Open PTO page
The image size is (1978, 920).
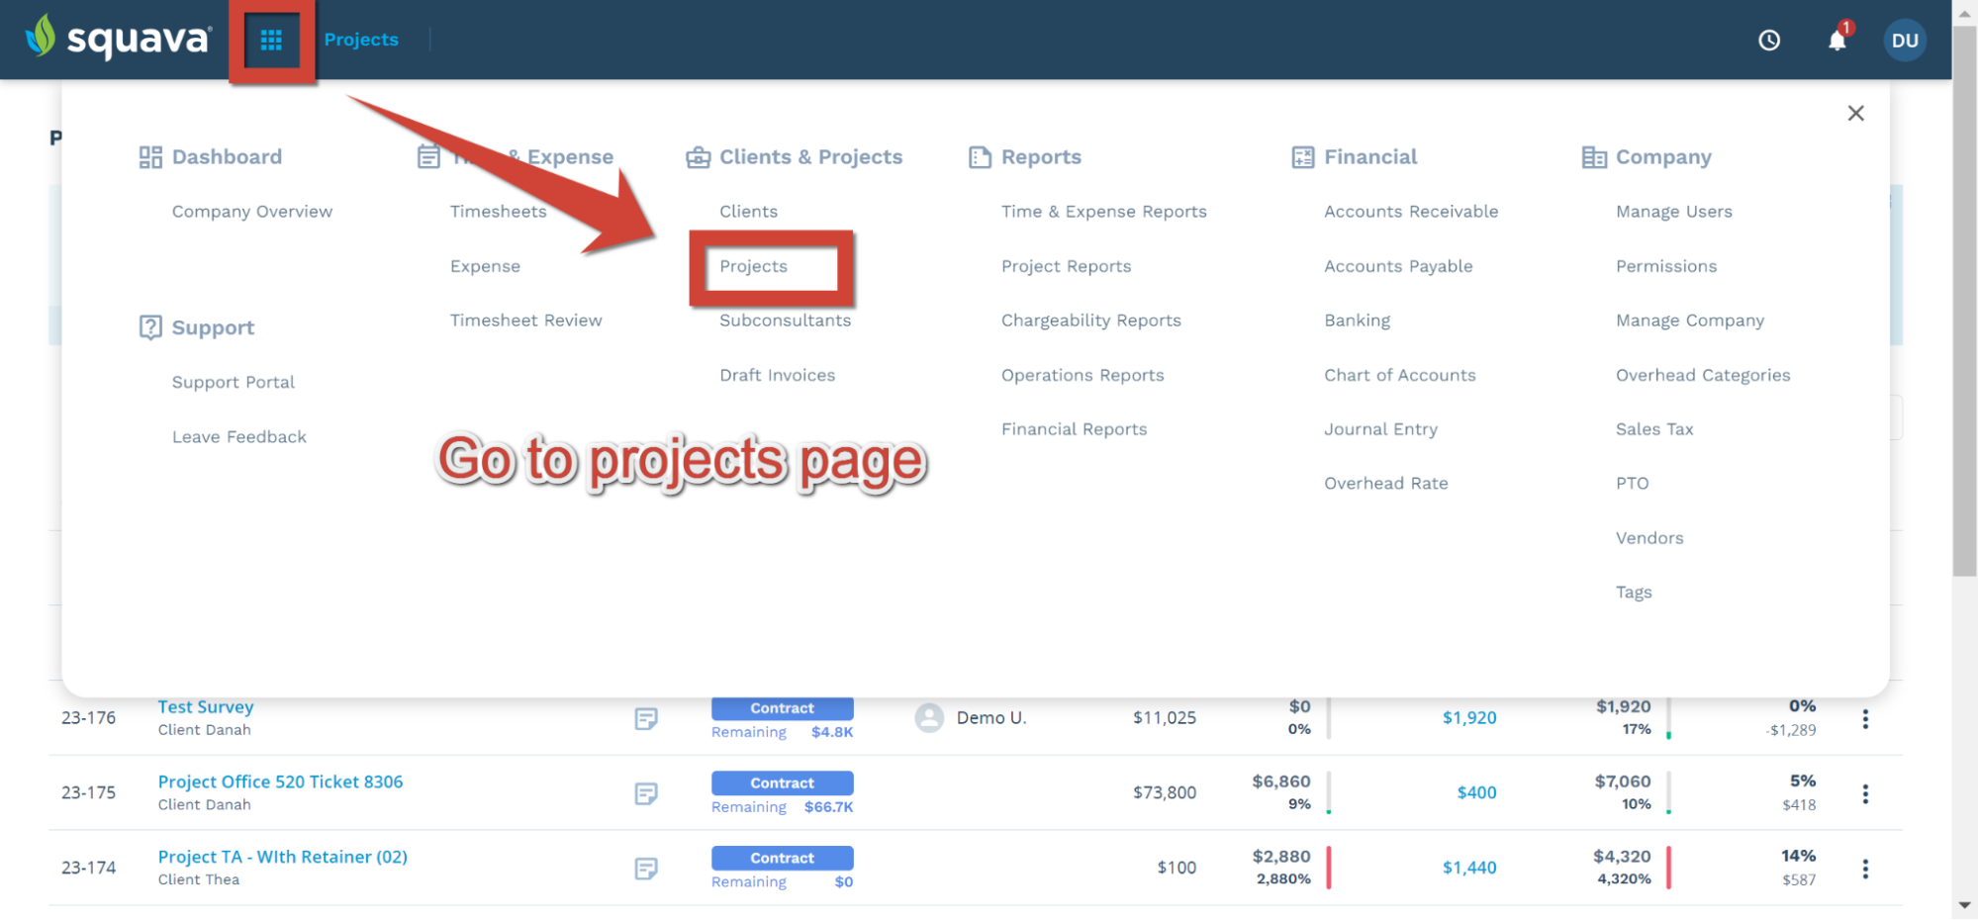coord(1632,484)
